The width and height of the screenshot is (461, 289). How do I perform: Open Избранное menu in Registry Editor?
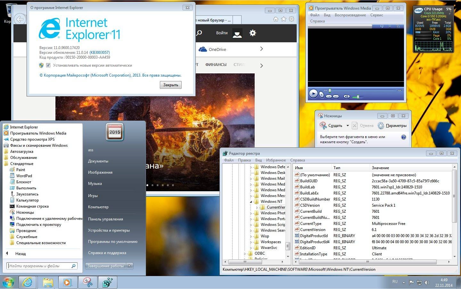pos(276,160)
